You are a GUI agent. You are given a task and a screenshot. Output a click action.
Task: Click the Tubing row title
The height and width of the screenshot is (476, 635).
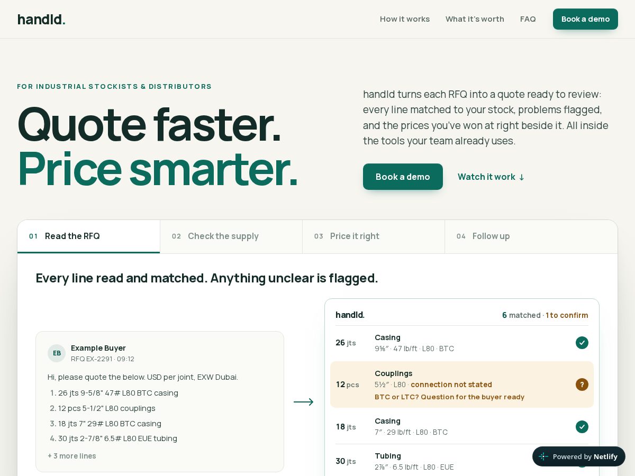(x=388, y=456)
